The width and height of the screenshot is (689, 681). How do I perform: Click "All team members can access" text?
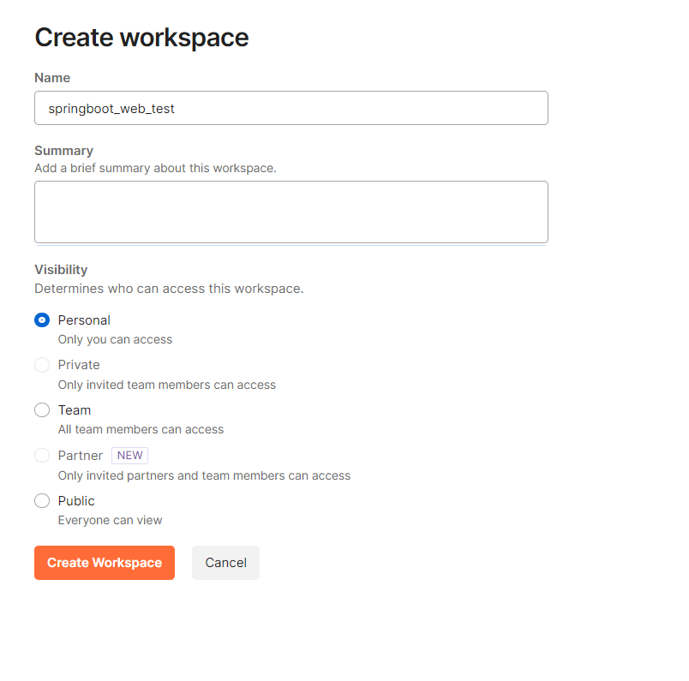click(x=141, y=429)
